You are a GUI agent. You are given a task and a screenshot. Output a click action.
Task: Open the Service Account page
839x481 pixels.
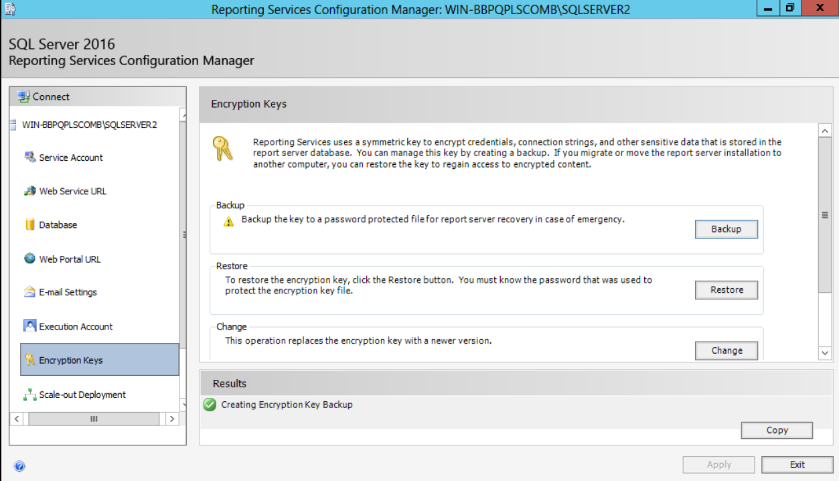pos(71,157)
